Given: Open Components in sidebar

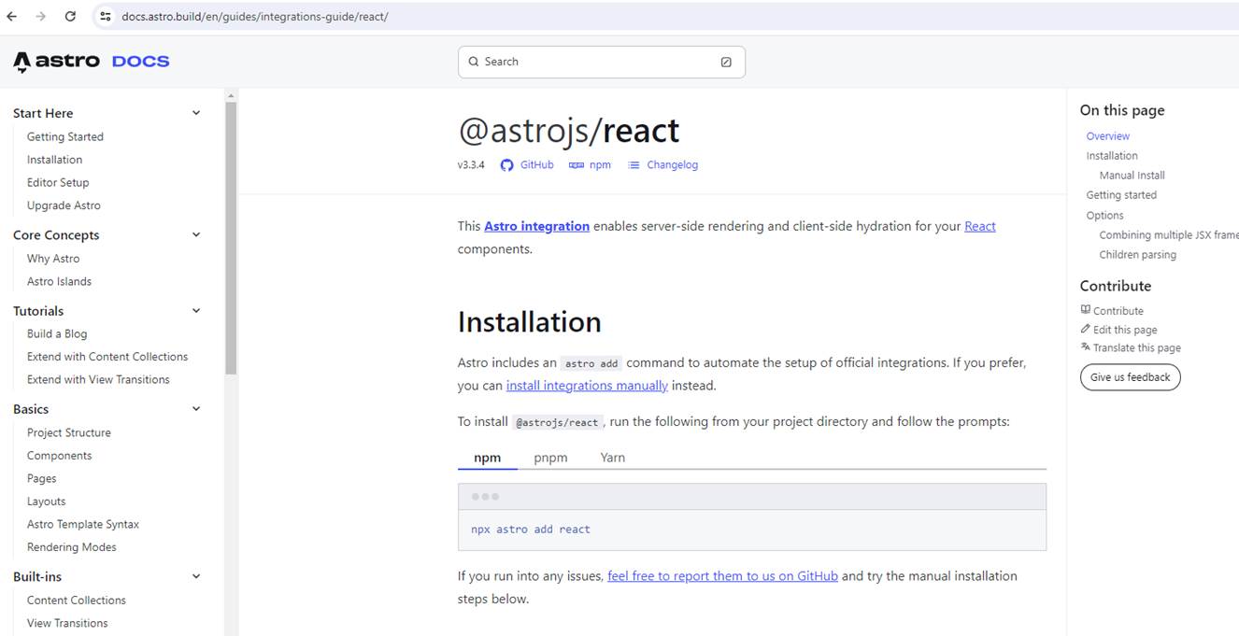Looking at the screenshot, I should (59, 456).
